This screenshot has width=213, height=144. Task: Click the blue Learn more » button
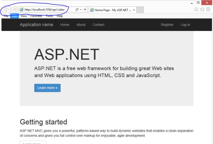pos(48,88)
